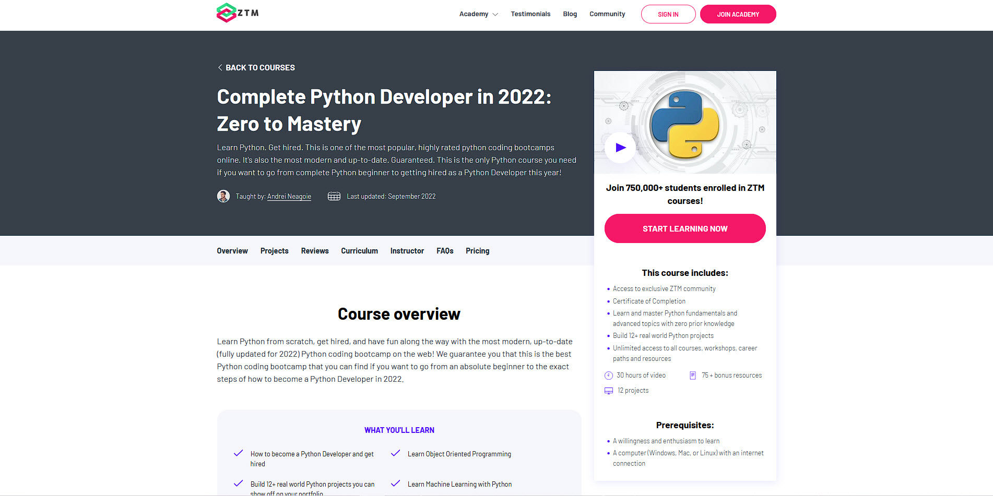Click the resources icon beside 75+ bonus resources

(693, 375)
